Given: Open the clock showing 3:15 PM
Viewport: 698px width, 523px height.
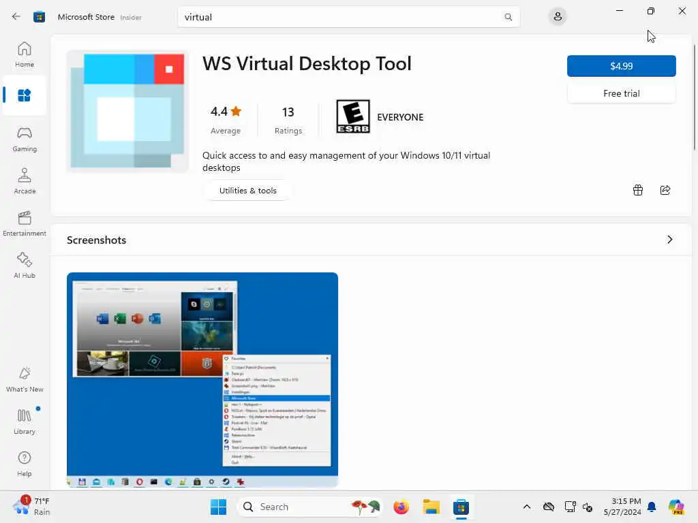Looking at the screenshot, I should 622,507.
